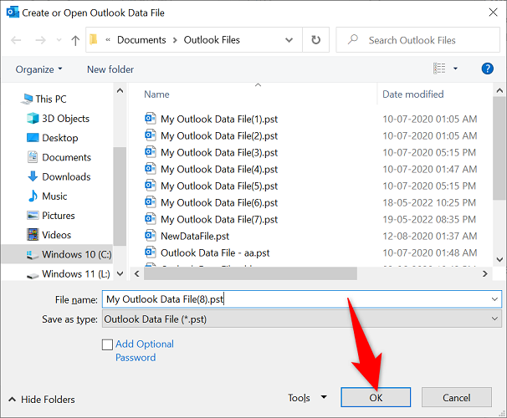Click Outlook icon beside File(1).pst

pyautogui.click(x=151, y=118)
